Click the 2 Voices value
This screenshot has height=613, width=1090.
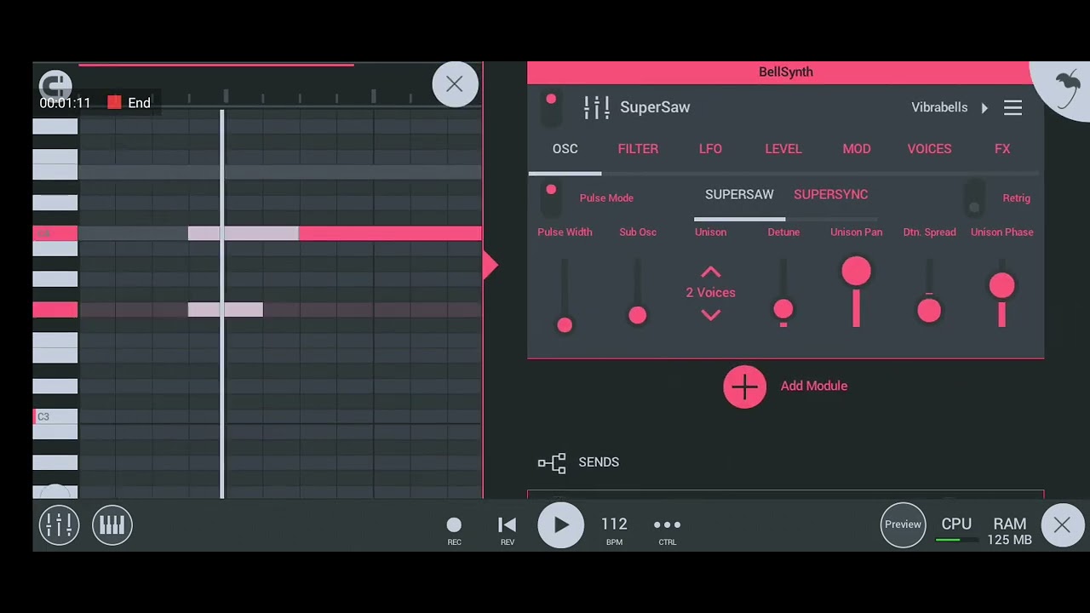tap(710, 293)
